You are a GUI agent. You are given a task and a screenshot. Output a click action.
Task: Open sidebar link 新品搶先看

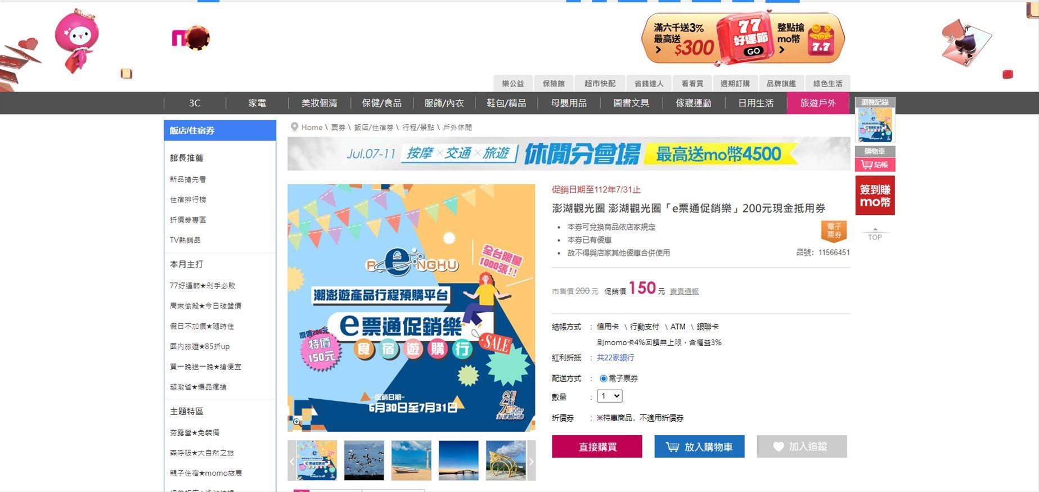(x=188, y=179)
